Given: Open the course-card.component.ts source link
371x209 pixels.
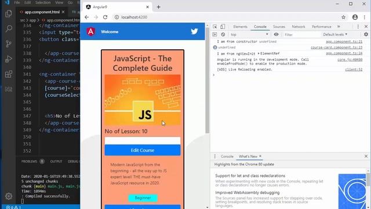Looking at the screenshot, I should coord(336,48).
